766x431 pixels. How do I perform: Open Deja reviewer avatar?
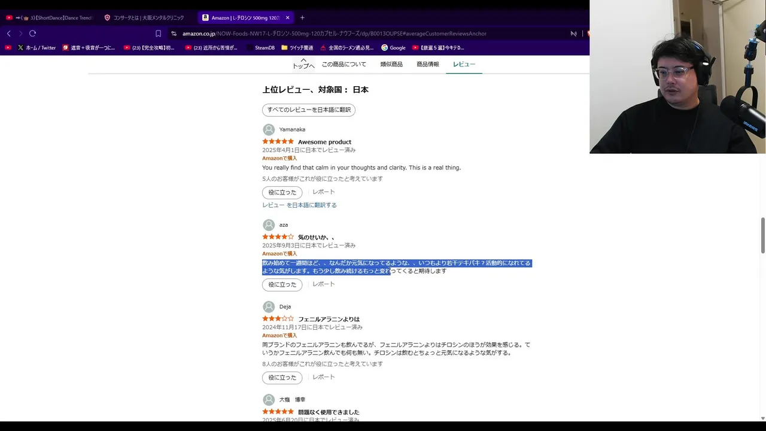click(269, 307)
